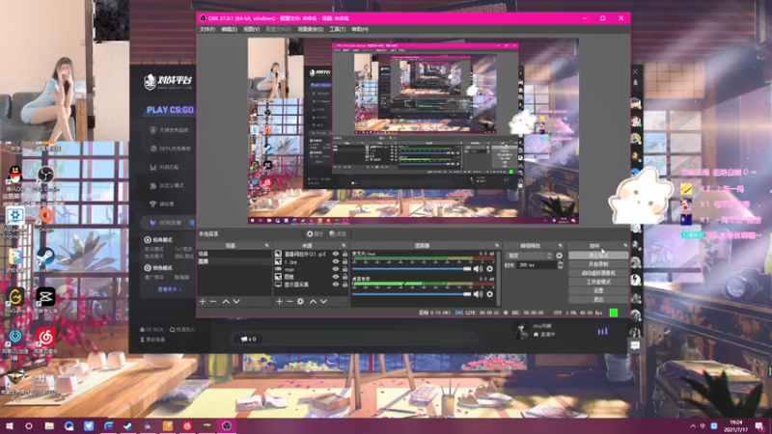The height and width of the screenshot is (434, 772).
Task: Click OBS icon in Windows taskbar
Action: [227, 425]
